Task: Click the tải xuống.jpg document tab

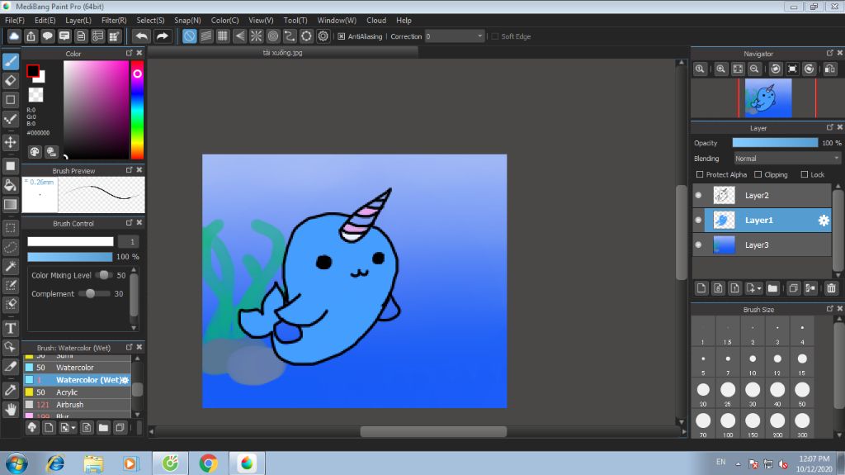Action: [282, 52]
